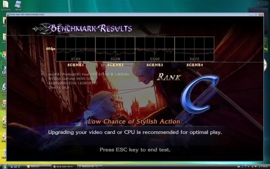This screenshot has width=270, height=169.
Task: Click the Scene 4 score 34.72
Action: coord(194,59)
